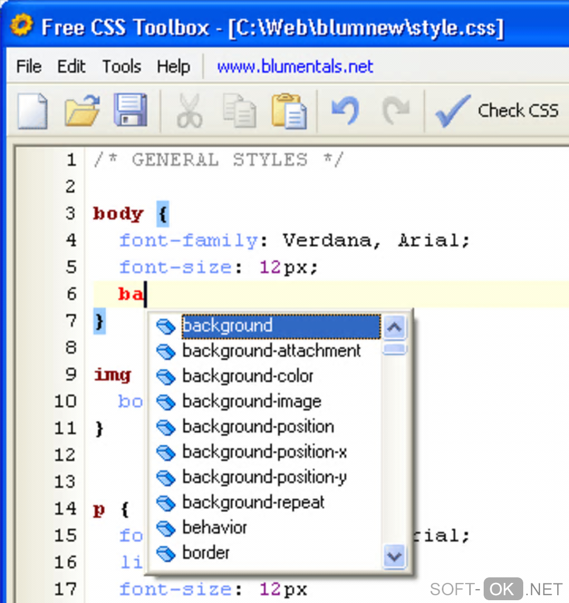Open the Help menu
Screen dimensions: 569x603
pos(173,66)
